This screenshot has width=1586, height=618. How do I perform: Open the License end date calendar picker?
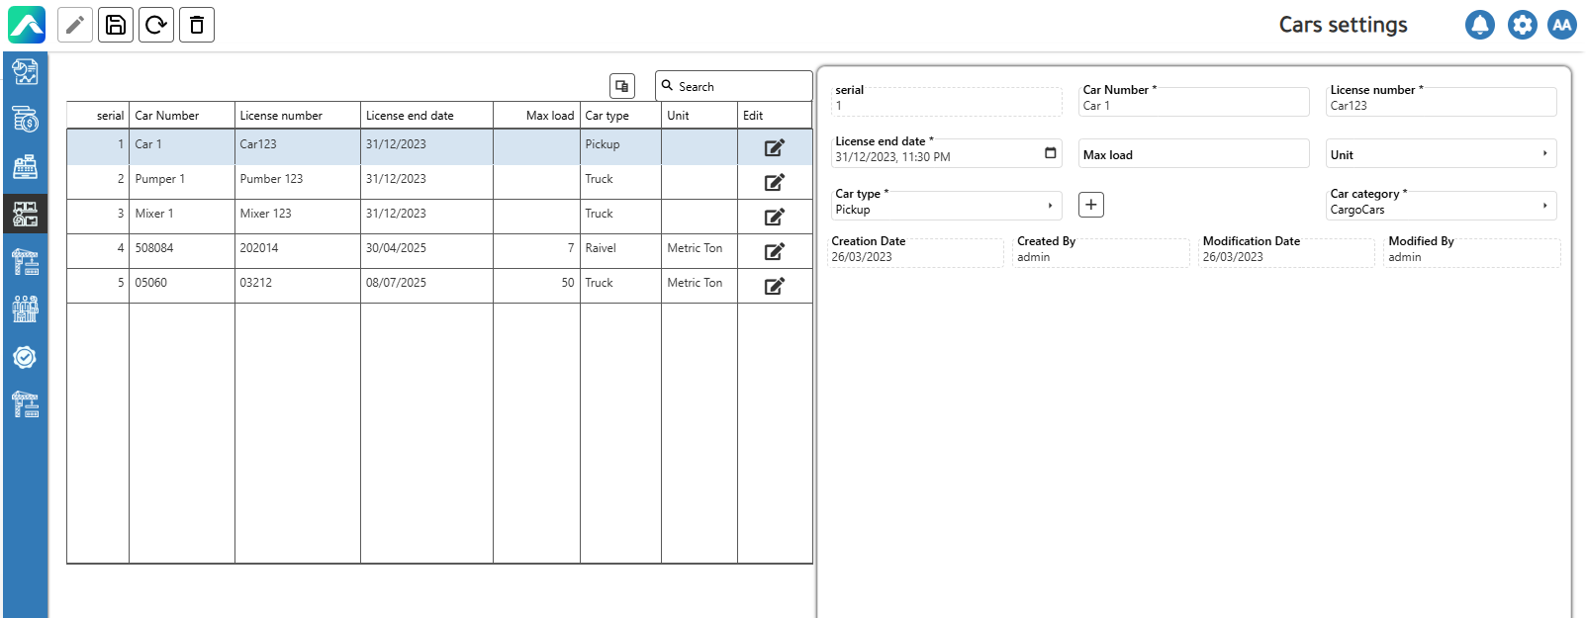(x=1050, y=153)
